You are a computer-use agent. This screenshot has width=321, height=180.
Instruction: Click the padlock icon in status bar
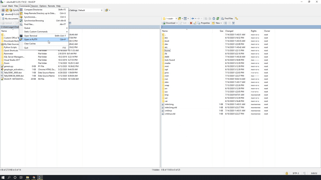[287, 173]
